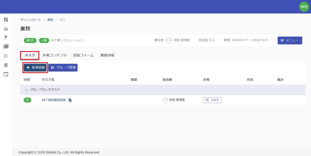
Task: Collapse the グループなしのタスク group
Action: 26,90
